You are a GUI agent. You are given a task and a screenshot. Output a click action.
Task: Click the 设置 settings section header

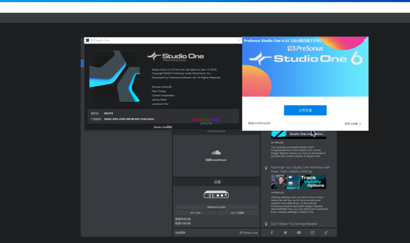[x=217, y=182]
